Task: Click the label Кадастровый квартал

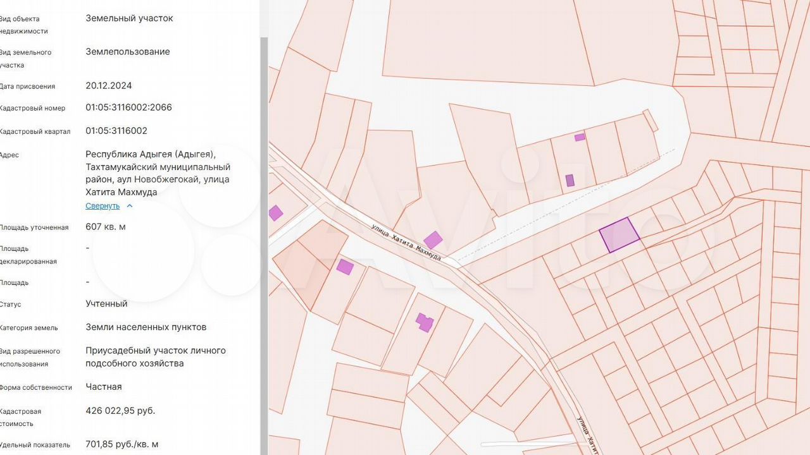Action: click(35, 131)
